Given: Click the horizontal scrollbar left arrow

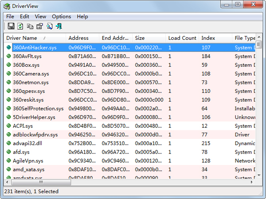Looking at the screenshot, I should 7,182.
